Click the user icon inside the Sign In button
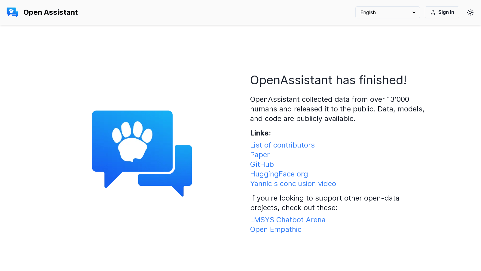This screenshot has width=481, height=271. (433, 12)
